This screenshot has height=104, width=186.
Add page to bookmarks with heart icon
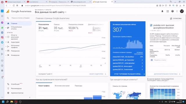(166, 5)
